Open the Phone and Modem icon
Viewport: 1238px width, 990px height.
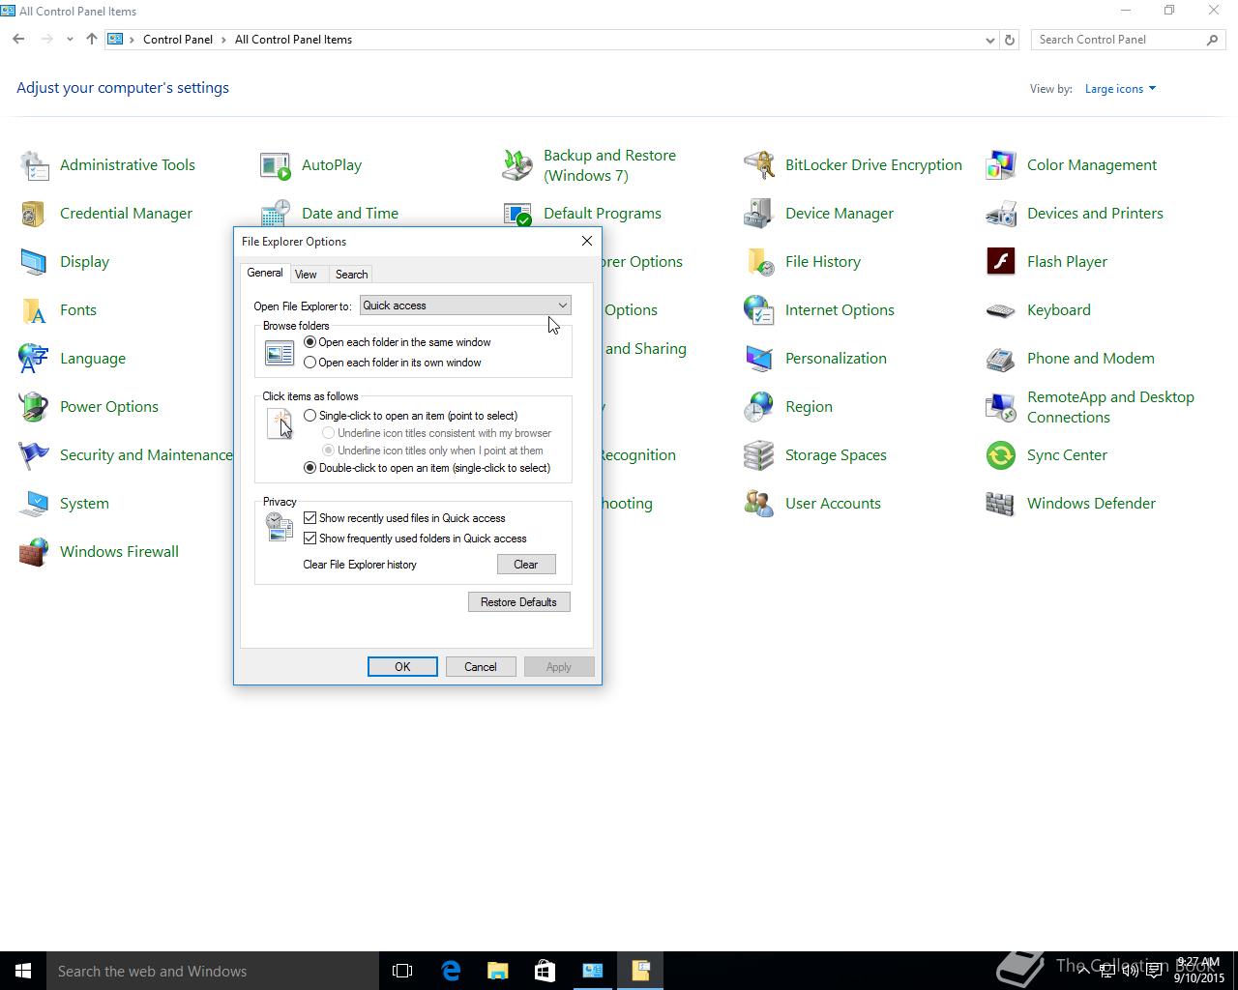point(1001,359)
